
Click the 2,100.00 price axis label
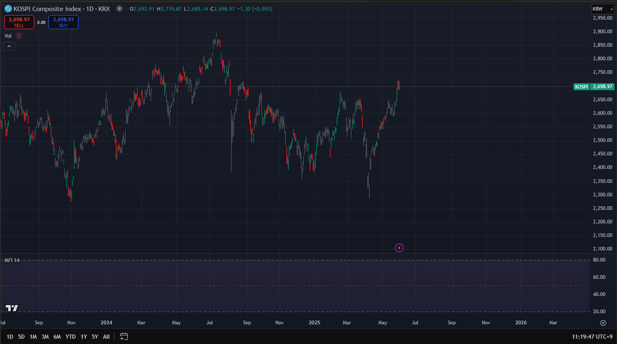click(x=603, y=249)
